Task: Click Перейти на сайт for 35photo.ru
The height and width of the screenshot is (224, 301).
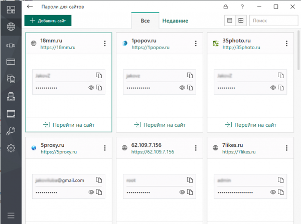Action: (x=250, y=125)
